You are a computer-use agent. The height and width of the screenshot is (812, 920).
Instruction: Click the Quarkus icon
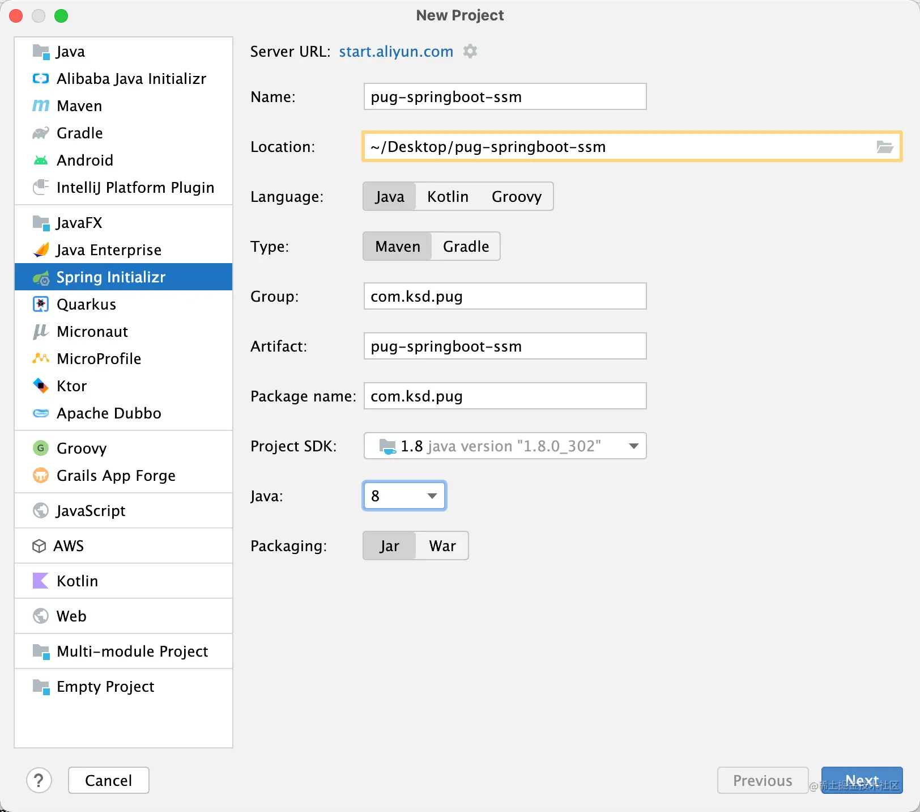(41, 304)
